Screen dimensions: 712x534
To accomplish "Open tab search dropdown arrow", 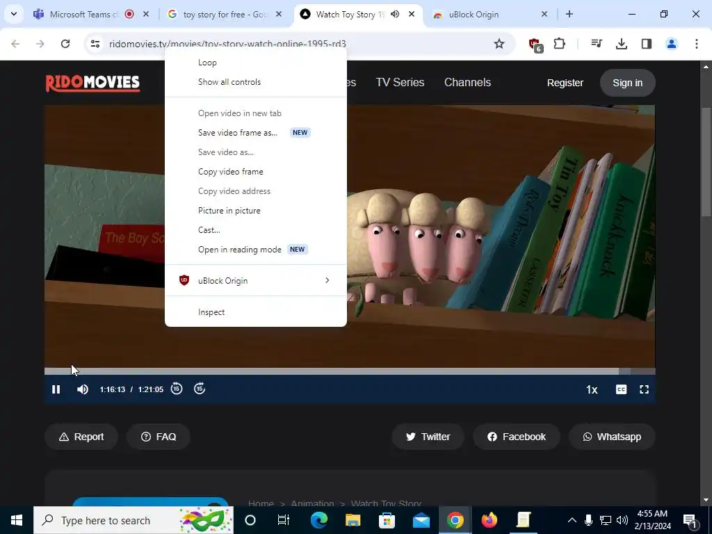I will tap(14, 14).
